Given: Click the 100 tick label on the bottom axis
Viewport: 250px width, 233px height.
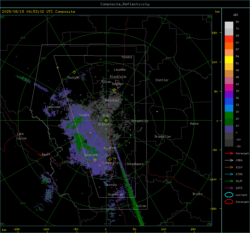Looking at the screenshot, I should tap(164, 229).
